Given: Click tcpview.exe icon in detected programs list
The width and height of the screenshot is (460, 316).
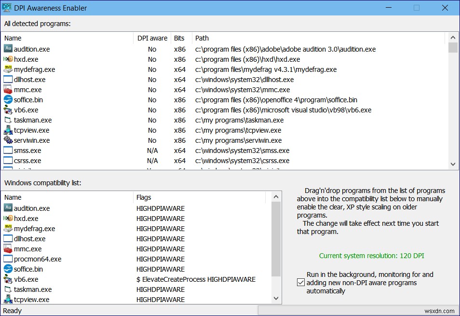Looking at the screenshot, I should coord(8,130).
